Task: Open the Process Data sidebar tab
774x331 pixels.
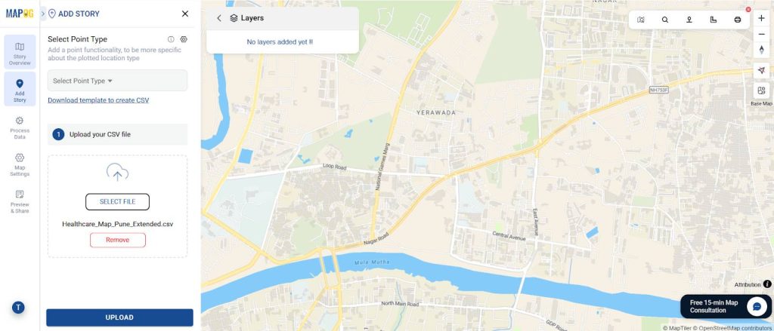Action: click(x=20, y=127)
